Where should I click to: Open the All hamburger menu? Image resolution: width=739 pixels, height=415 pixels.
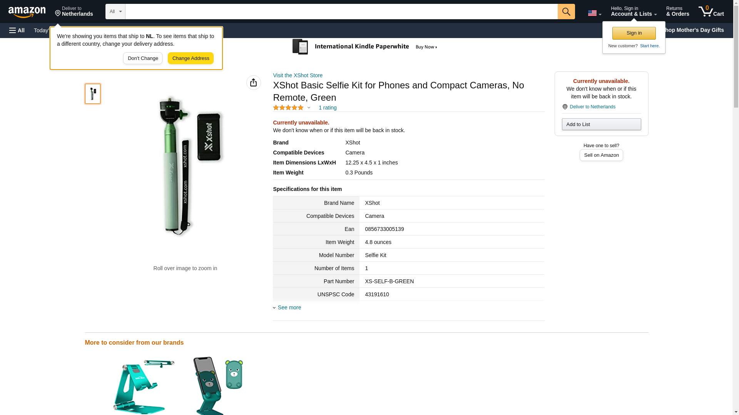coord(17,30)
